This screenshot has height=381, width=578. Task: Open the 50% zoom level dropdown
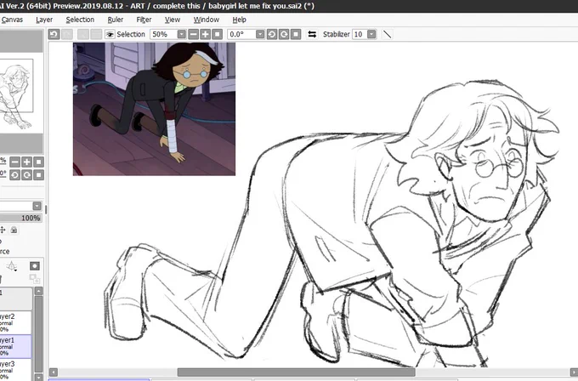coord(181,34)
